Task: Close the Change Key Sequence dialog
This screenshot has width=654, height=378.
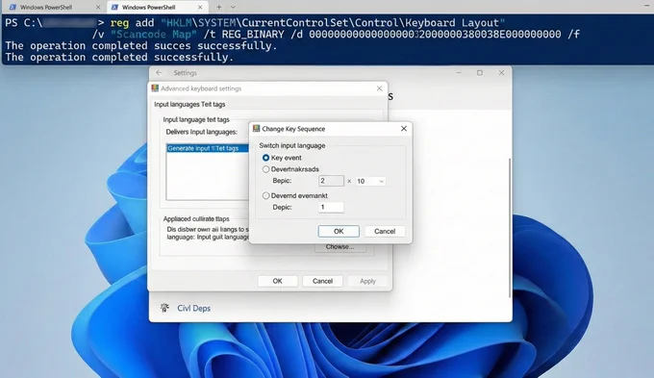Action: [404, 129]
